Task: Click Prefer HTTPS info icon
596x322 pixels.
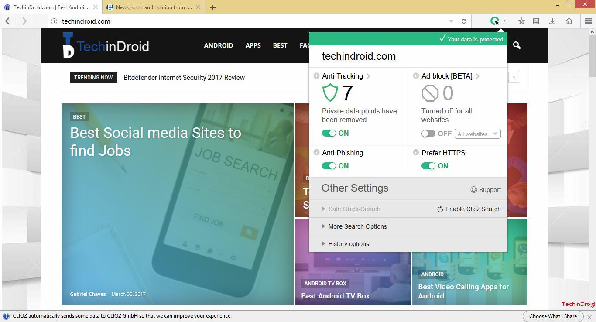Action: click(x=416, y=153)
